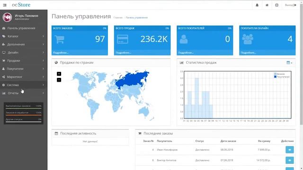The image size is (303, 170).
Task: Click chevron next to Отчеты
Action: point(43,93)
